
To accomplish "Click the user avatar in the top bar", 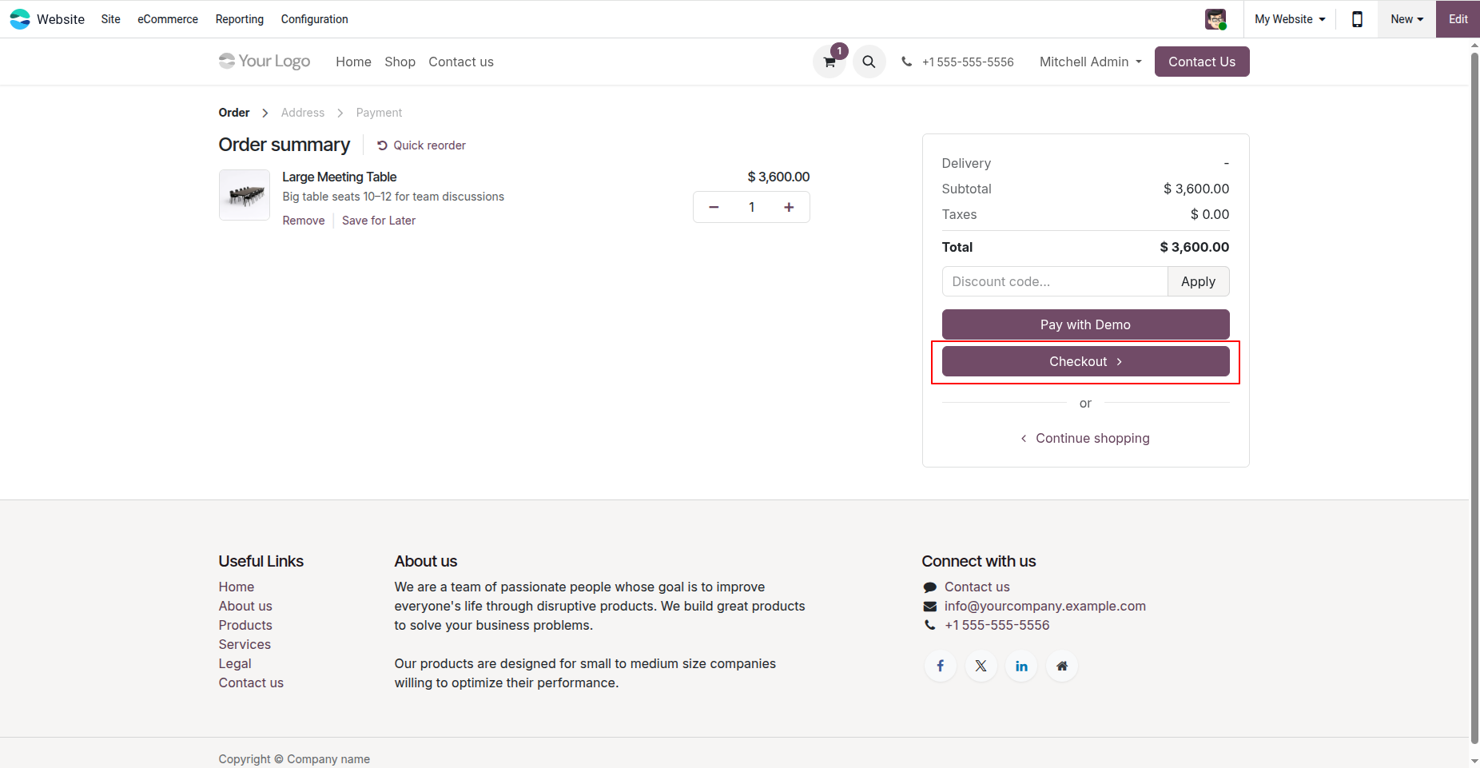I will 1215,18.
